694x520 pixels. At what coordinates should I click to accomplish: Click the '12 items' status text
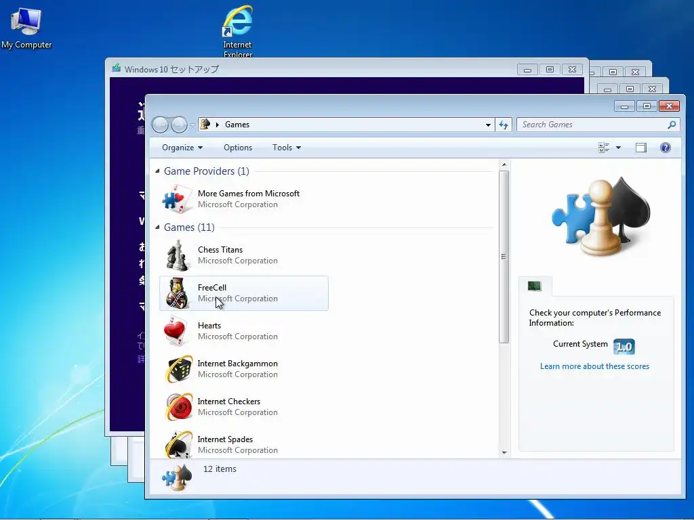220,469
